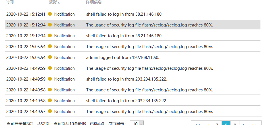265x125 pixels.
Task: Open page 9 of the log list
Action: [x=235, y=124]
